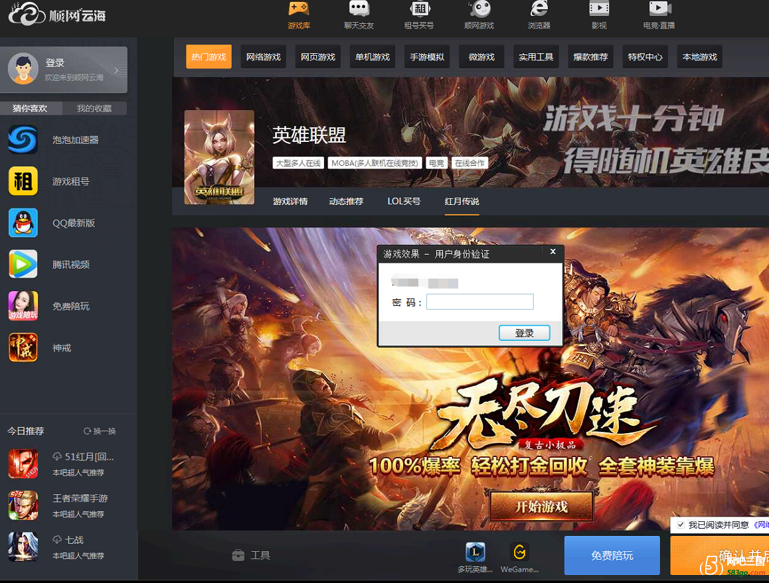Select the 单机游戏 category tab
Image resolution: width=769 pixels, height=583 pixels.
[373, 57]
